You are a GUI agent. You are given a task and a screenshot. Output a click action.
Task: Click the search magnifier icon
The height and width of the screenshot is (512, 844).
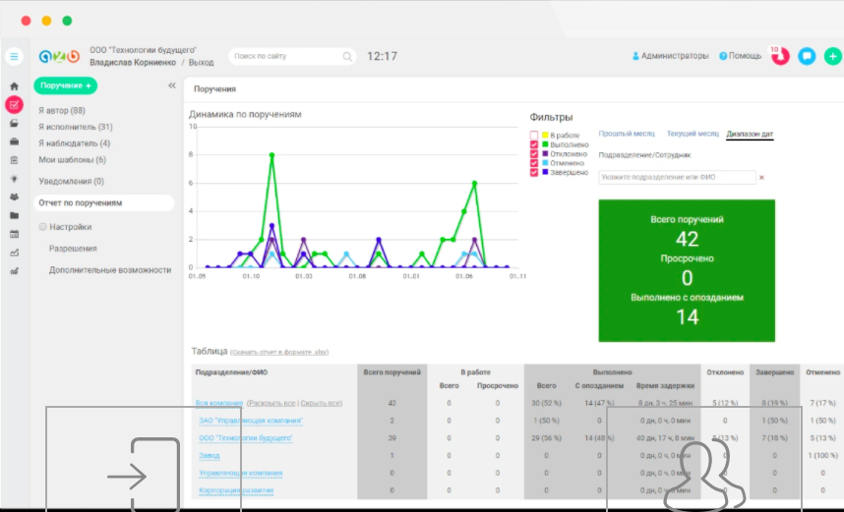[x=347, y=57]
